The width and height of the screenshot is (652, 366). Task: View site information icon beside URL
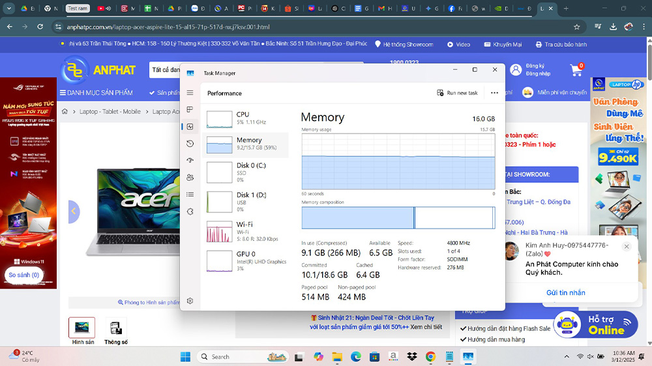pyautogui.click(x=58, y=27)
